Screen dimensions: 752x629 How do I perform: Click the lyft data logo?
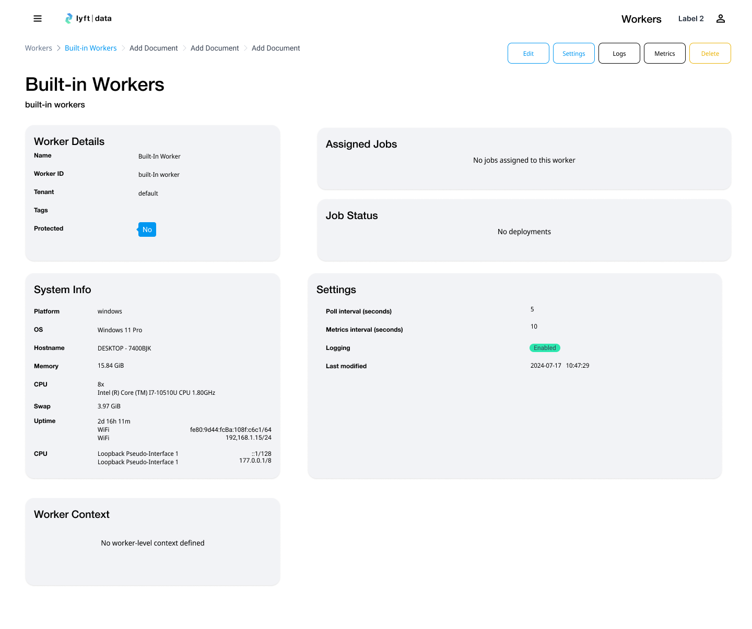(88, 19)
